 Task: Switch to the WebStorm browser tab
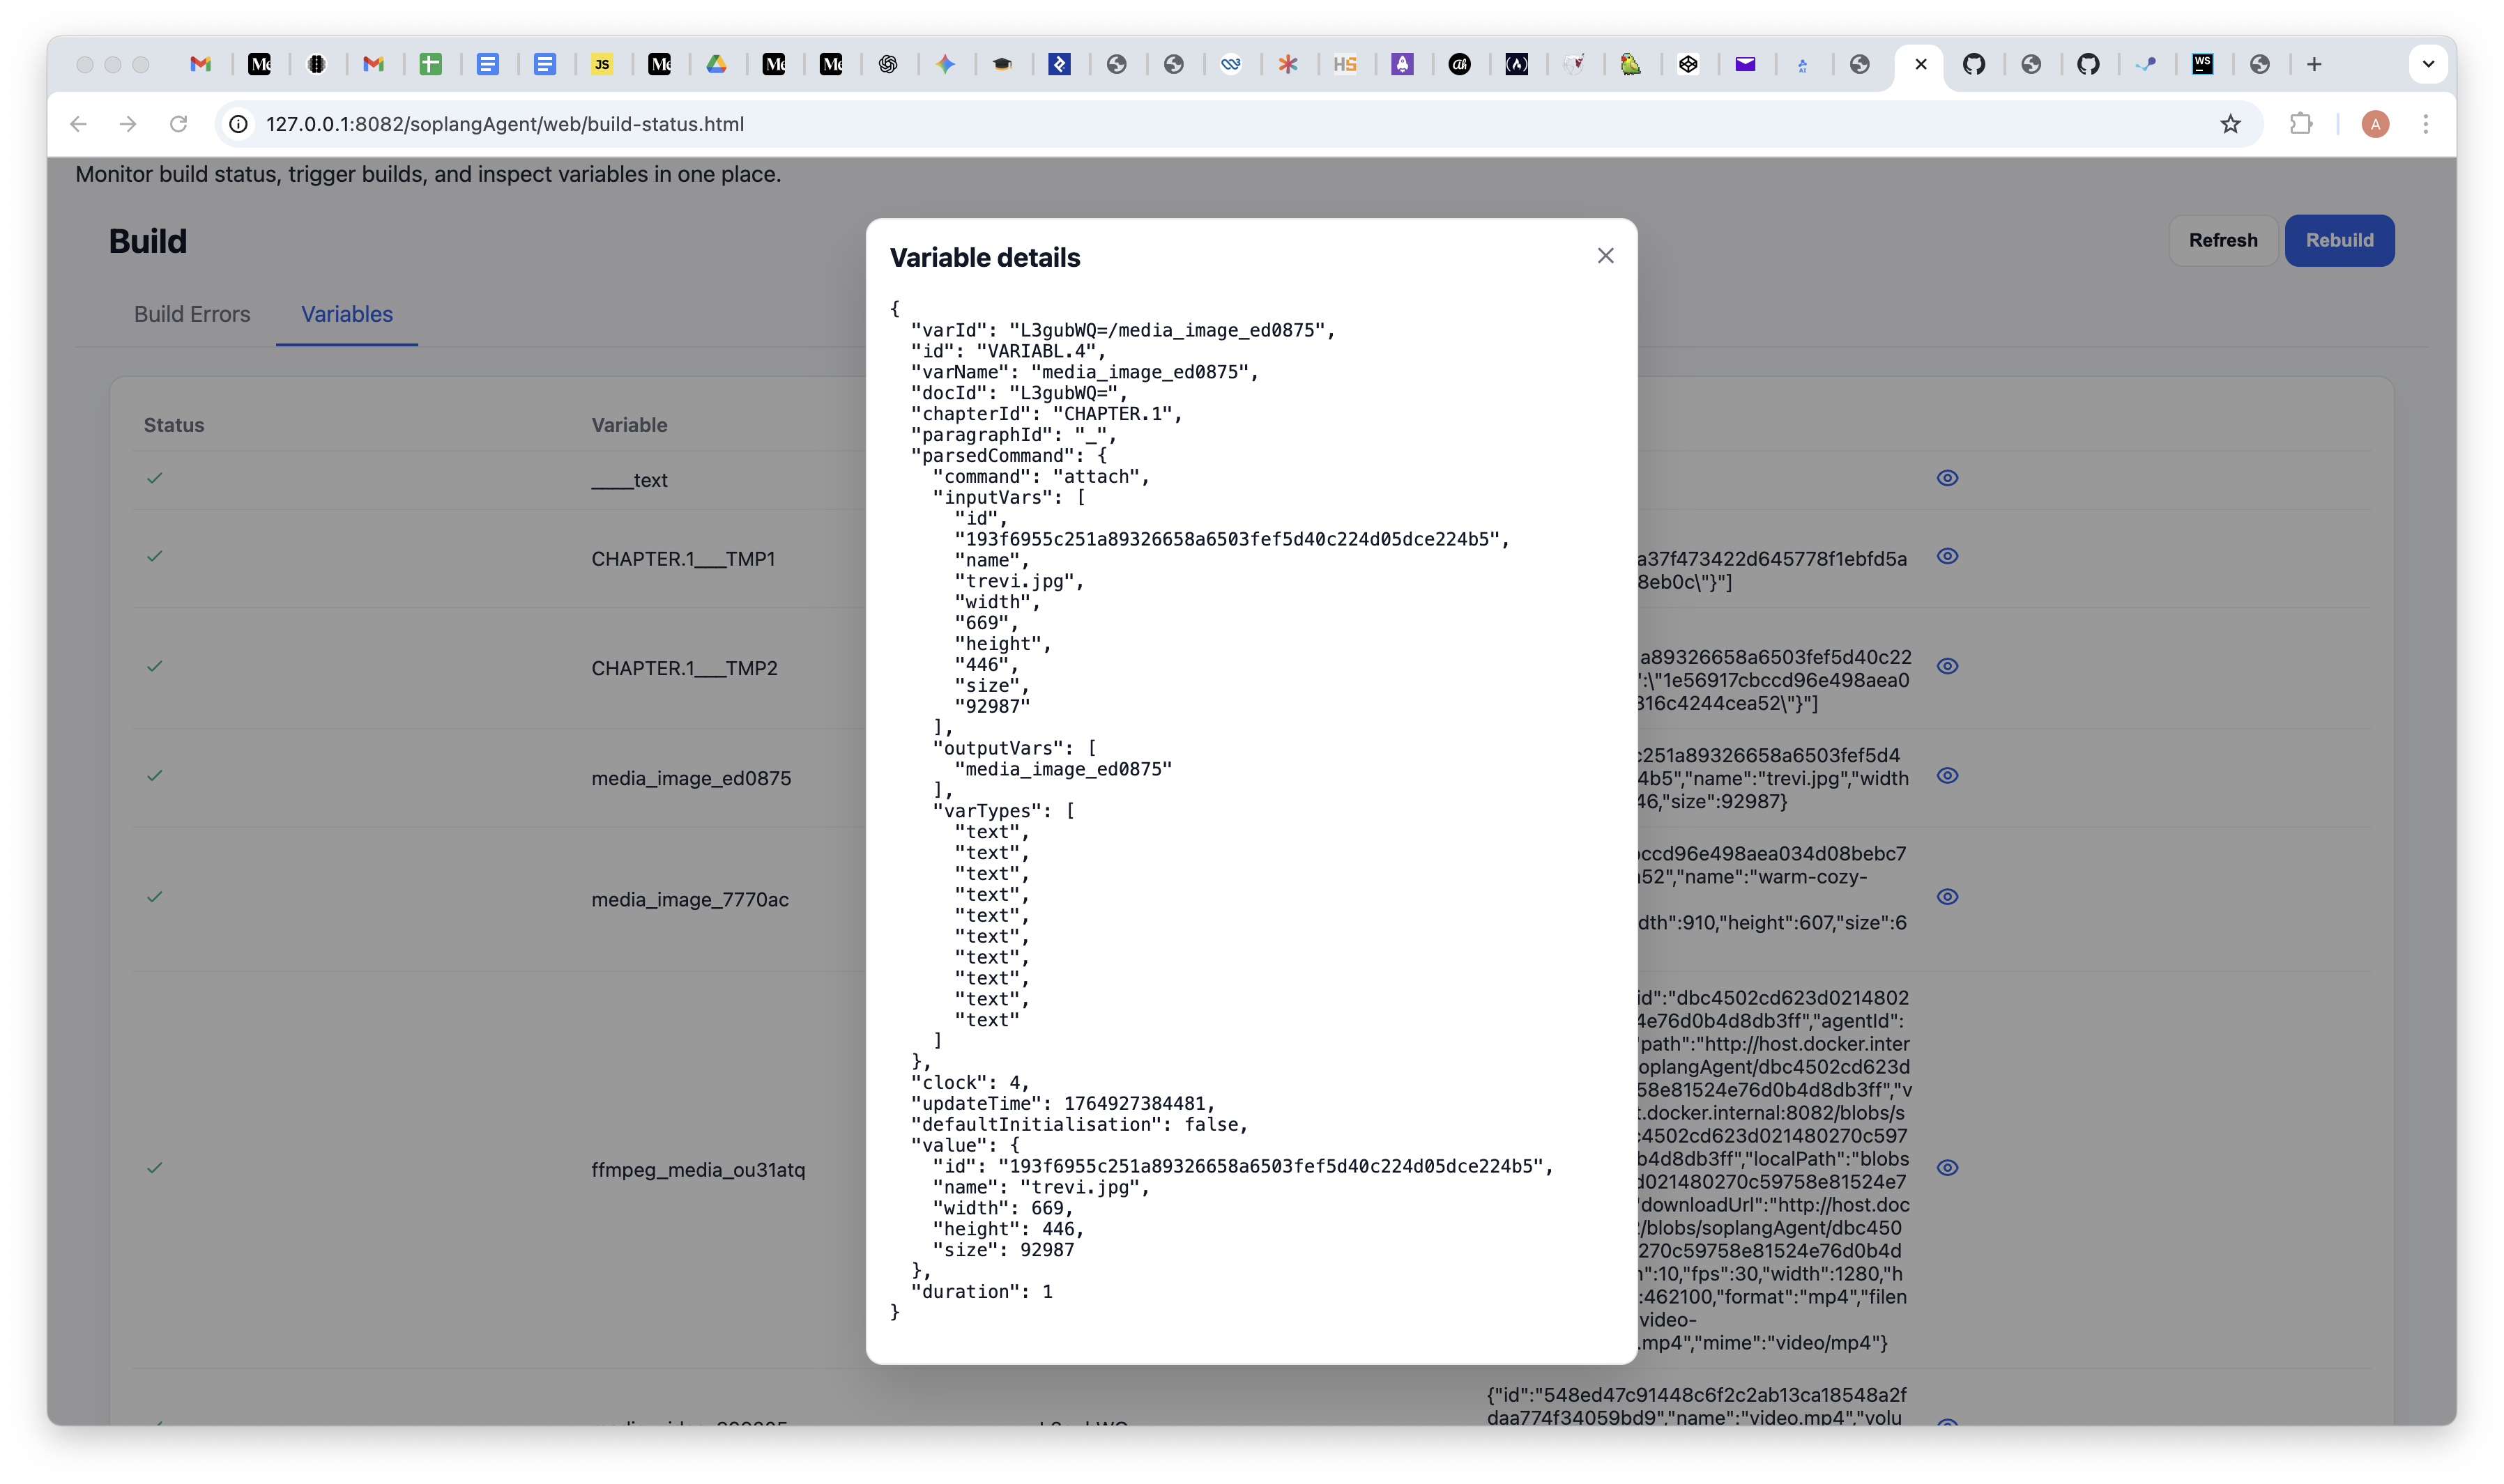click(x=2204, y=64)
